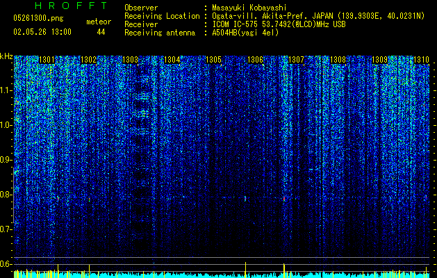437x278 pixels.
Task: Click the 1301 time marker
Action: (47, 60)
